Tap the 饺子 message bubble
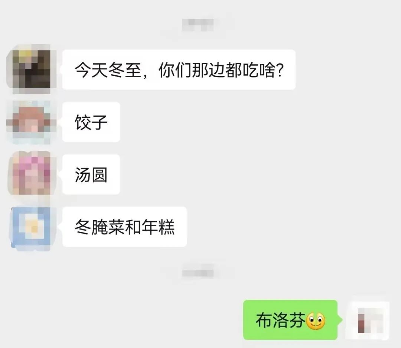Image resolution: width=401 pixels, height=348 pixels. click(x=91, y=122)
